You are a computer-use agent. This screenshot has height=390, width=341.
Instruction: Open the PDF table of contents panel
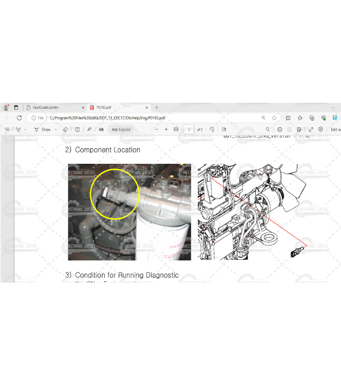coord(7,130)
